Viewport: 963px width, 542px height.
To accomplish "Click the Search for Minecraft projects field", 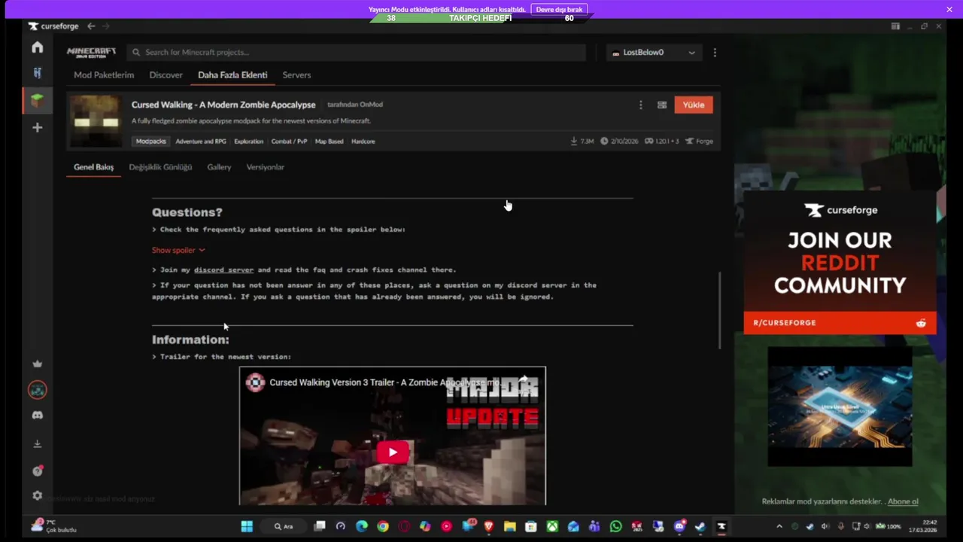I will point(356,53).
